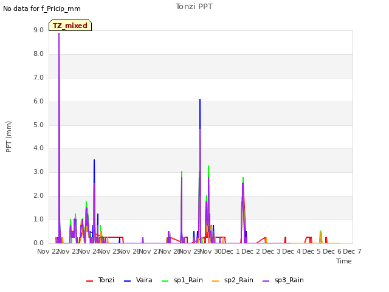Click the 0.0 y-axis tick label
389x292 pixels.
(x=38, y=243)
